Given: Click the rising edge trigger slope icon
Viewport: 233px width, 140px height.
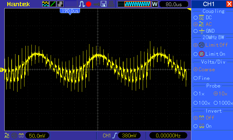Looking at the screenshot, I should 114,136.
